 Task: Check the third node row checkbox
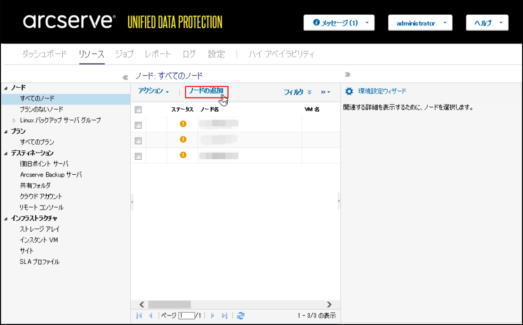138,156
